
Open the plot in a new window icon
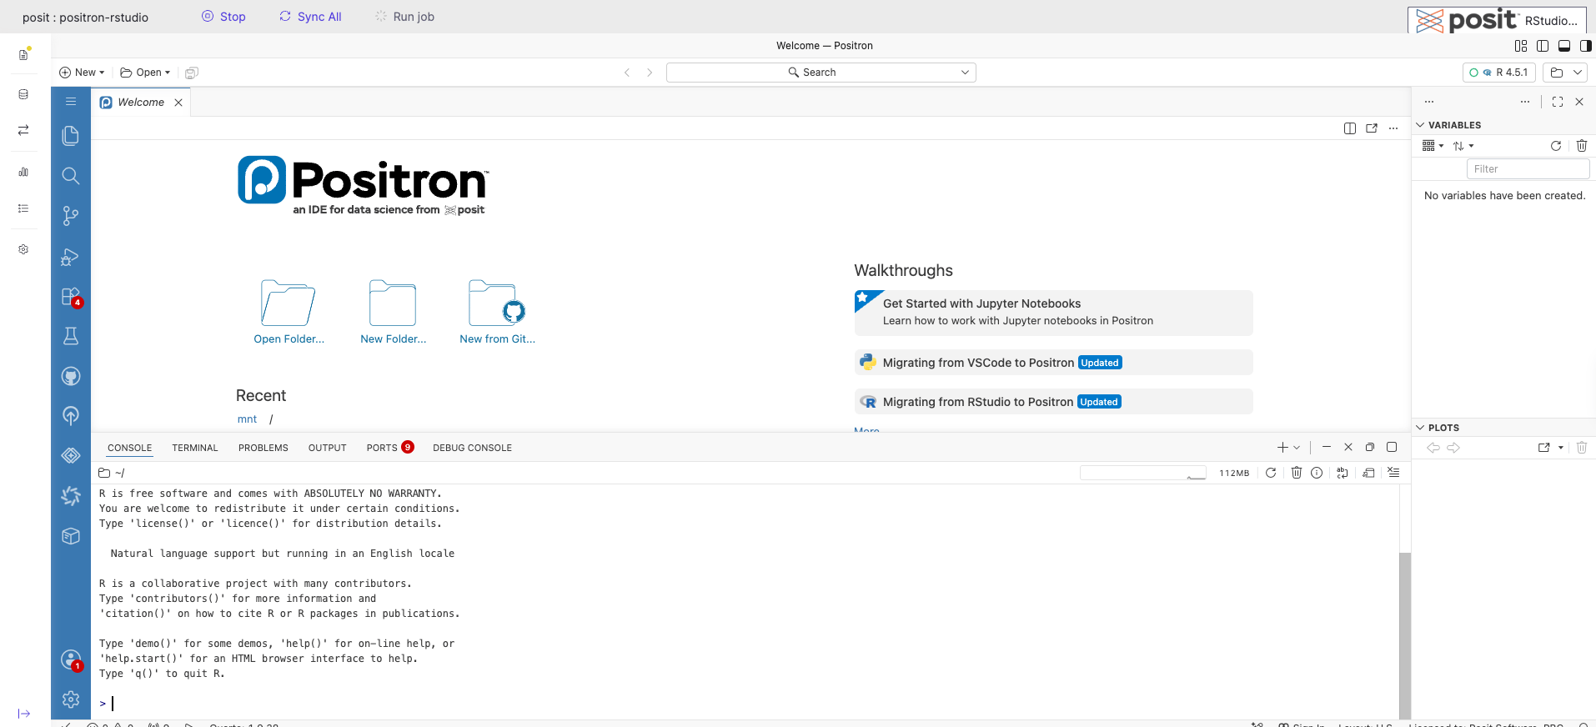point(1544,448)
